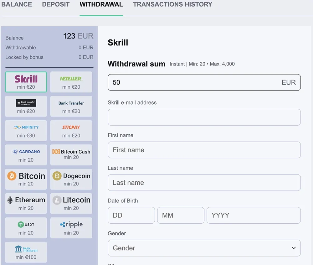Click the Date of Birth label
The image size is (313, 265).
(x=123, y=201)
